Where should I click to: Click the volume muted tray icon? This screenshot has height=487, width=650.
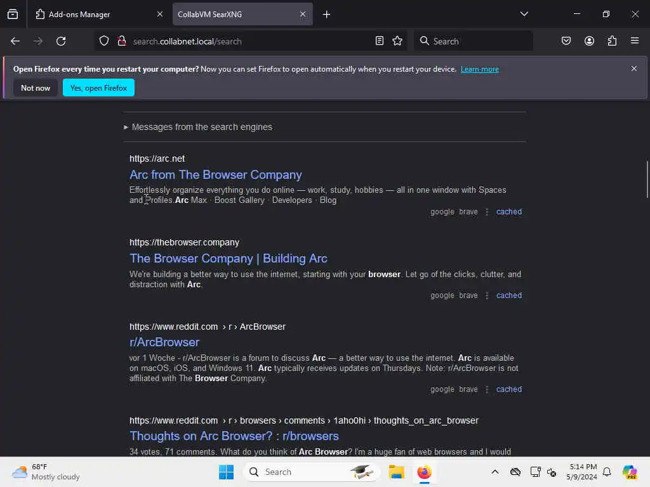pyautogui.click(x=552, y=472)
